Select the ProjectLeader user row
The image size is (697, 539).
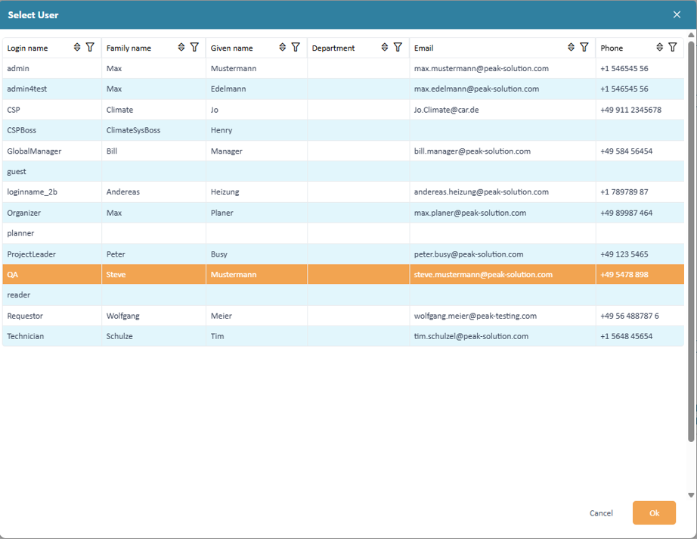pos(343,254)
